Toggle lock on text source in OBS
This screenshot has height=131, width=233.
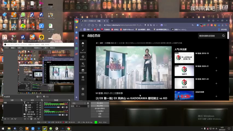coord(40,103)
